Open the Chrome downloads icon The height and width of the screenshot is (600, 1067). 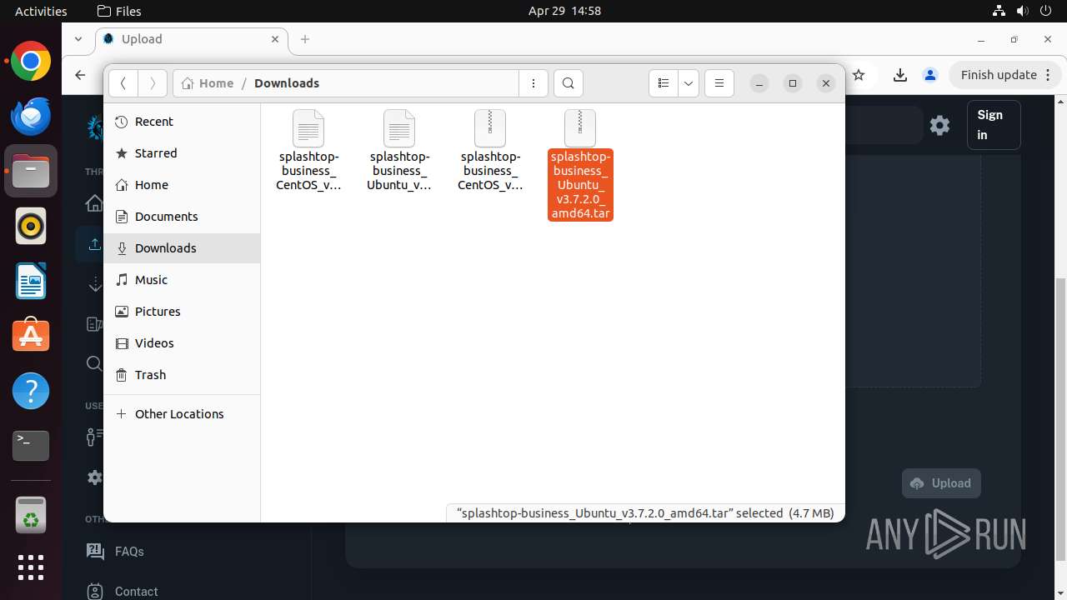tap(900, 75)
